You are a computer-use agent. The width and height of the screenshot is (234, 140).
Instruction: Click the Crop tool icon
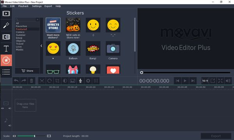pyautogui.click(x=57, y=81)
